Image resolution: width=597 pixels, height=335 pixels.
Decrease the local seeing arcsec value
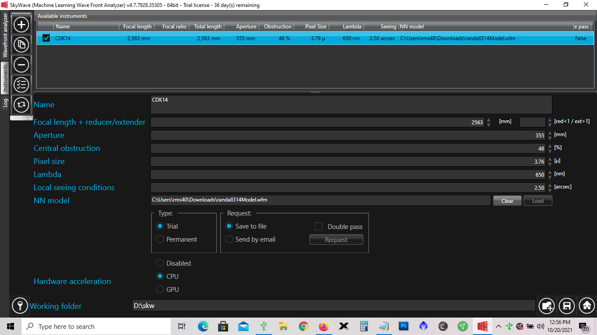(550, 190)
